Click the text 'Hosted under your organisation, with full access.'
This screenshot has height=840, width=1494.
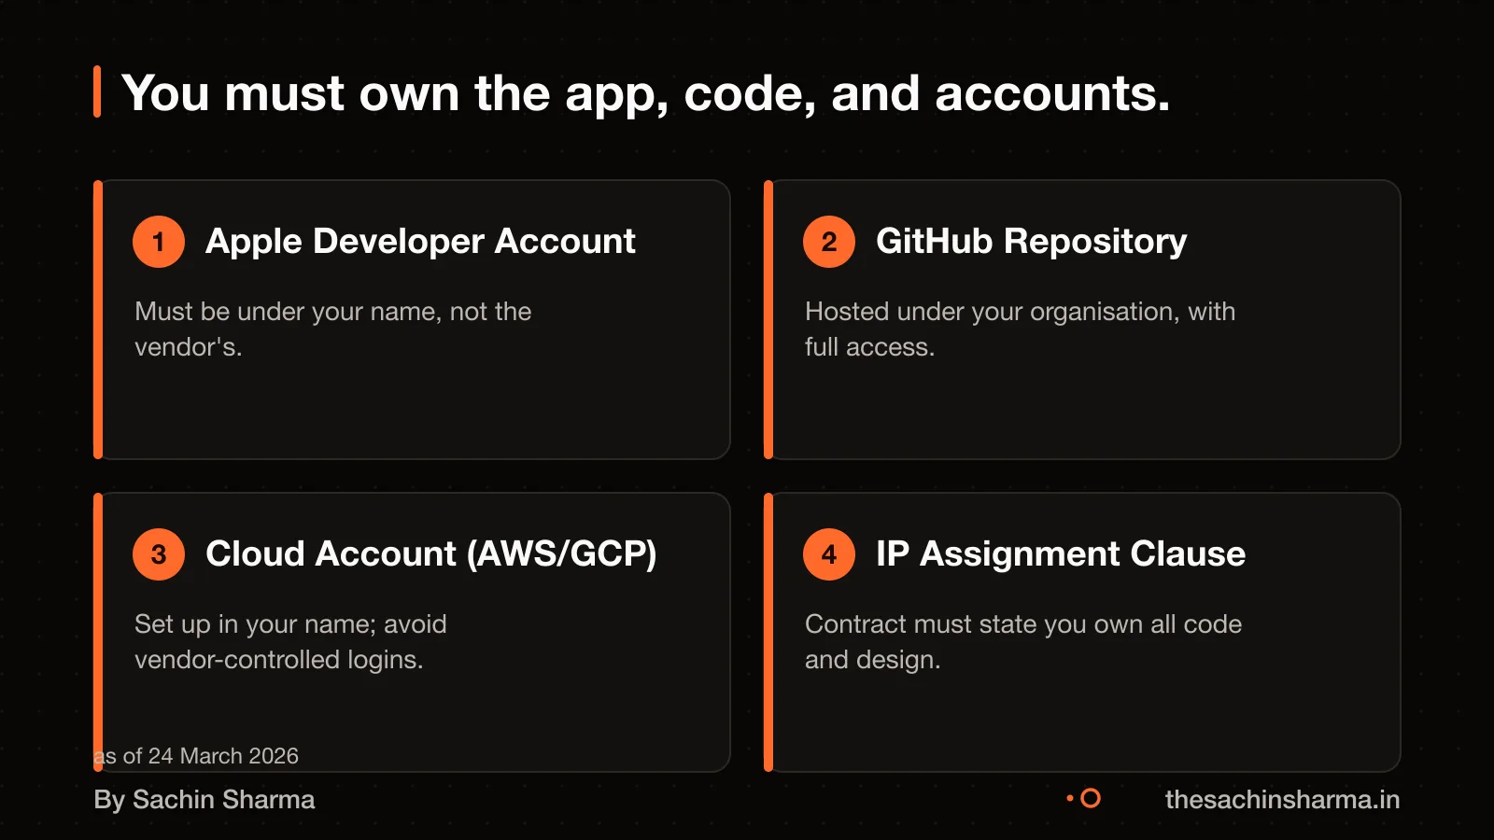[1020, 329]
